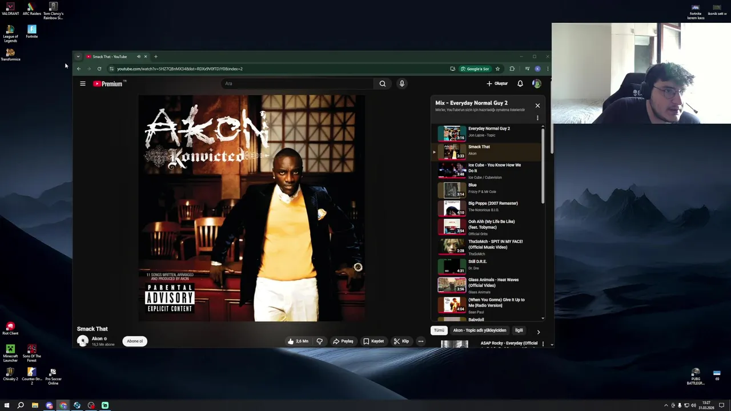This screenshot has height=411, width=731.
Task: Open the taskbar clock and date
Action: point(706,405)
